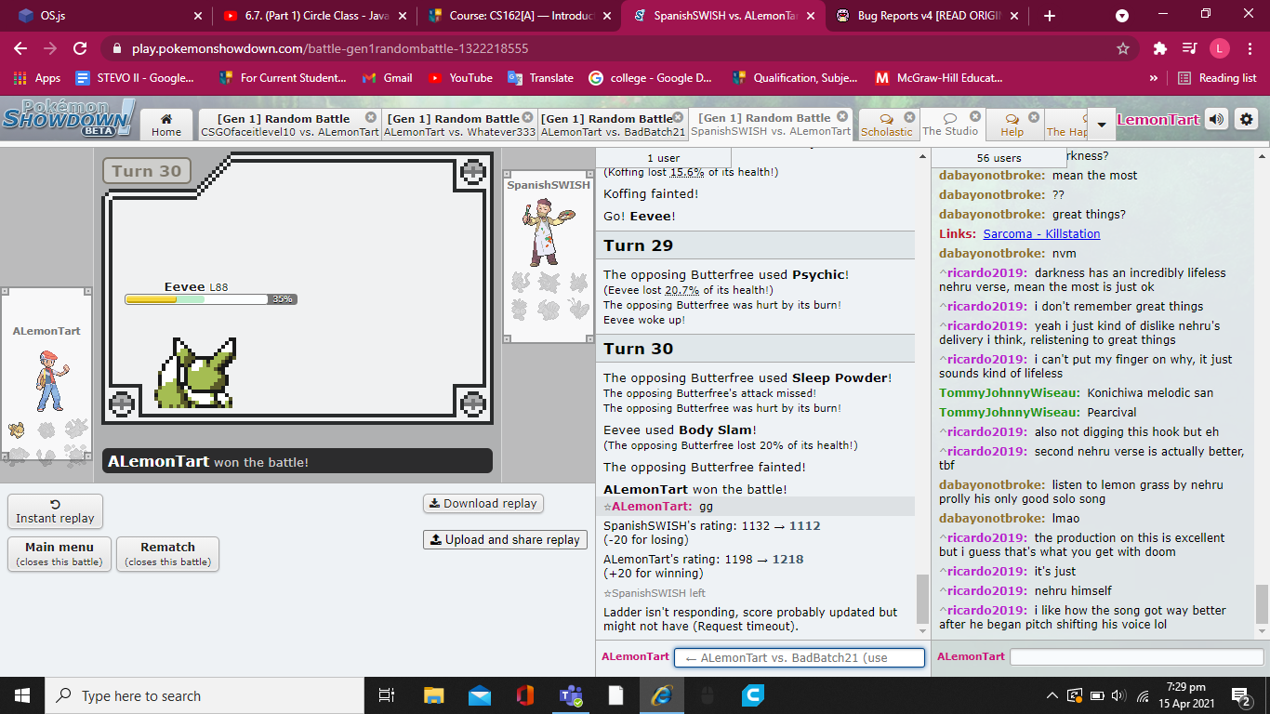Open the Showdown options gear icon

[1247, 119]
